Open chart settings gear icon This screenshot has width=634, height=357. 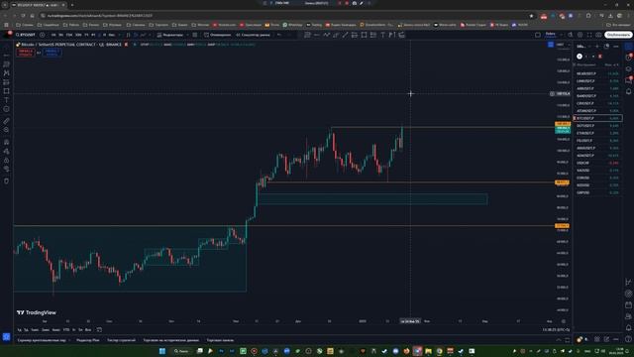(x=580, y=35)
